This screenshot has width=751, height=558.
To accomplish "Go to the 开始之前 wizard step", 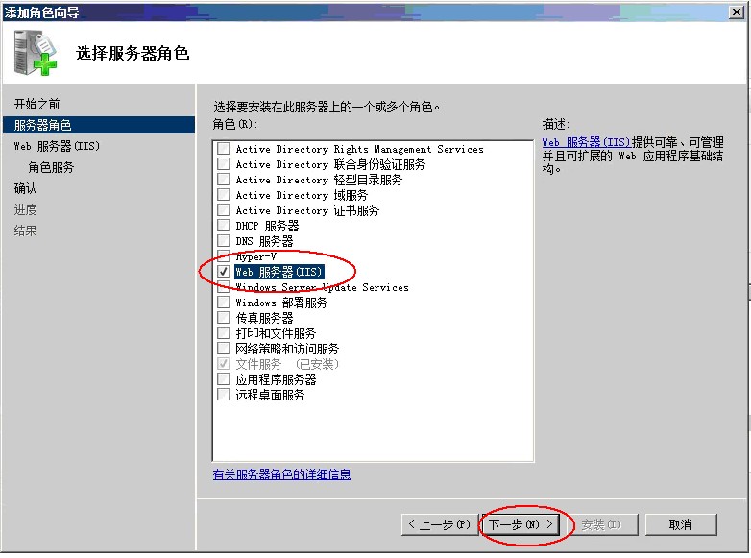I will (x=36, y=104).
